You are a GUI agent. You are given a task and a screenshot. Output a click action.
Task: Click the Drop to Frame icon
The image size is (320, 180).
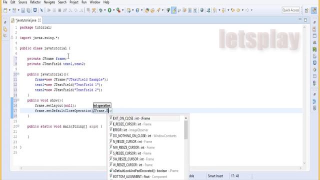88,10
